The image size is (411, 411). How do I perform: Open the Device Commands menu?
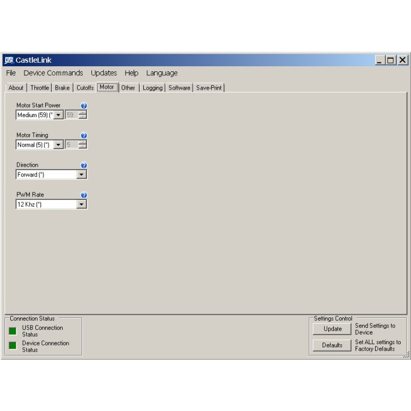click(x=53, y=73)
